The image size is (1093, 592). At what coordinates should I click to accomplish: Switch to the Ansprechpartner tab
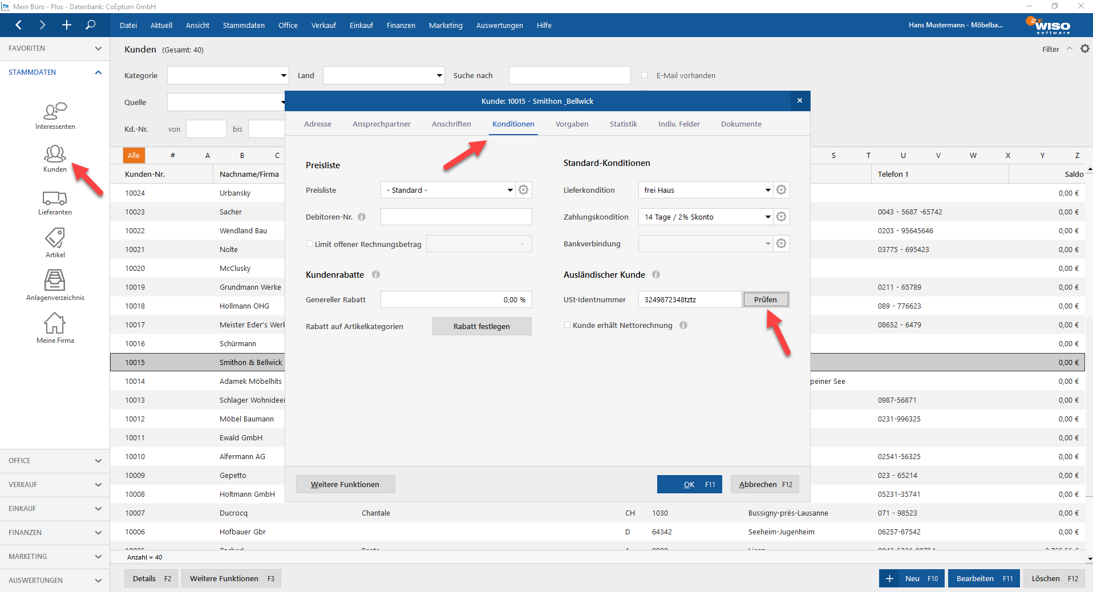coord(381,124)
